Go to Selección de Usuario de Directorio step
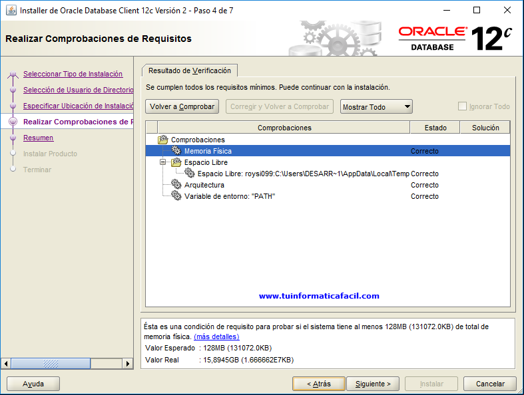 78,90
